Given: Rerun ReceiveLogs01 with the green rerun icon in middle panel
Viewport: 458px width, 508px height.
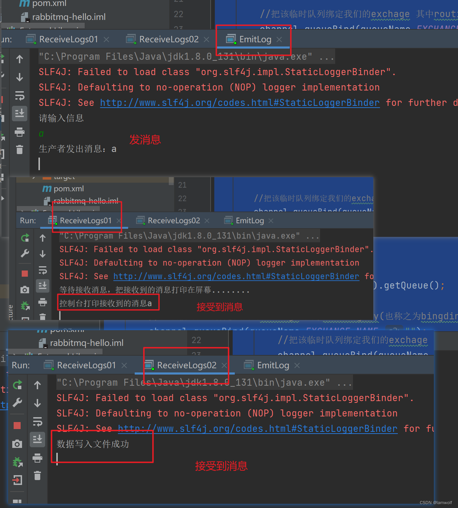Looking at the screenshot, I should pos(25,238).
